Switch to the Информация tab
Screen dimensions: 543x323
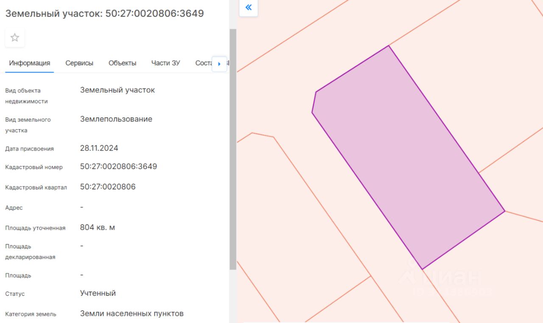pyautogui.click(x=30, y=63)
